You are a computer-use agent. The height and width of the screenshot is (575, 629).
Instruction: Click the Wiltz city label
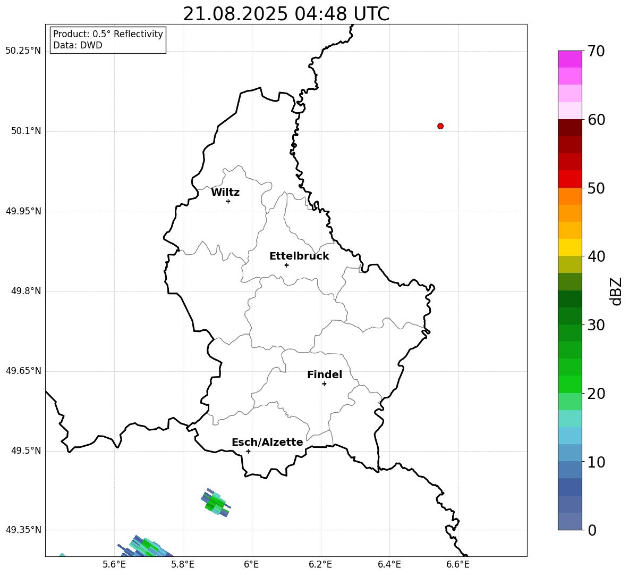pos(225,193)
